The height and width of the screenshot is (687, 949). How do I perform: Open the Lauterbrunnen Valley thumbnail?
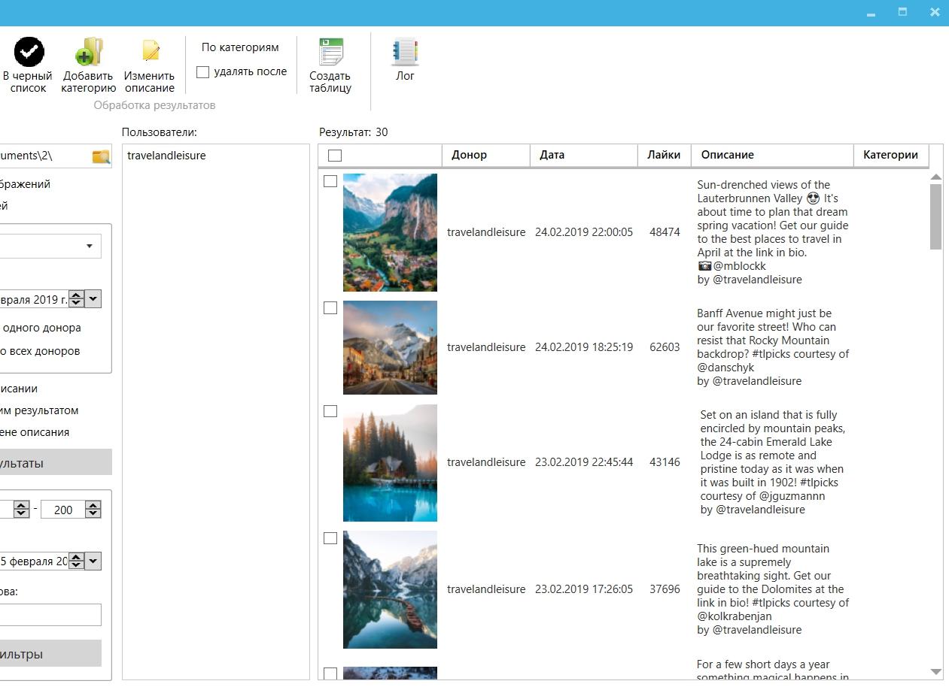tap(390, 232)
